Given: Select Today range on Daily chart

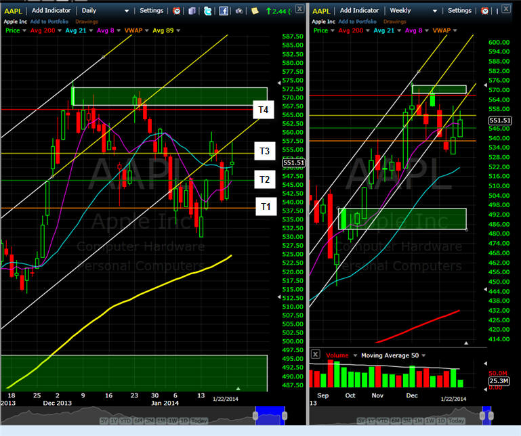Looking at the screenshot, I should tap(199, 420).
